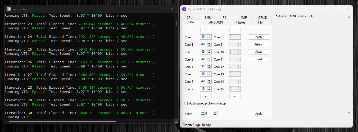Open the PCI tab

click(x=225, y=18)
